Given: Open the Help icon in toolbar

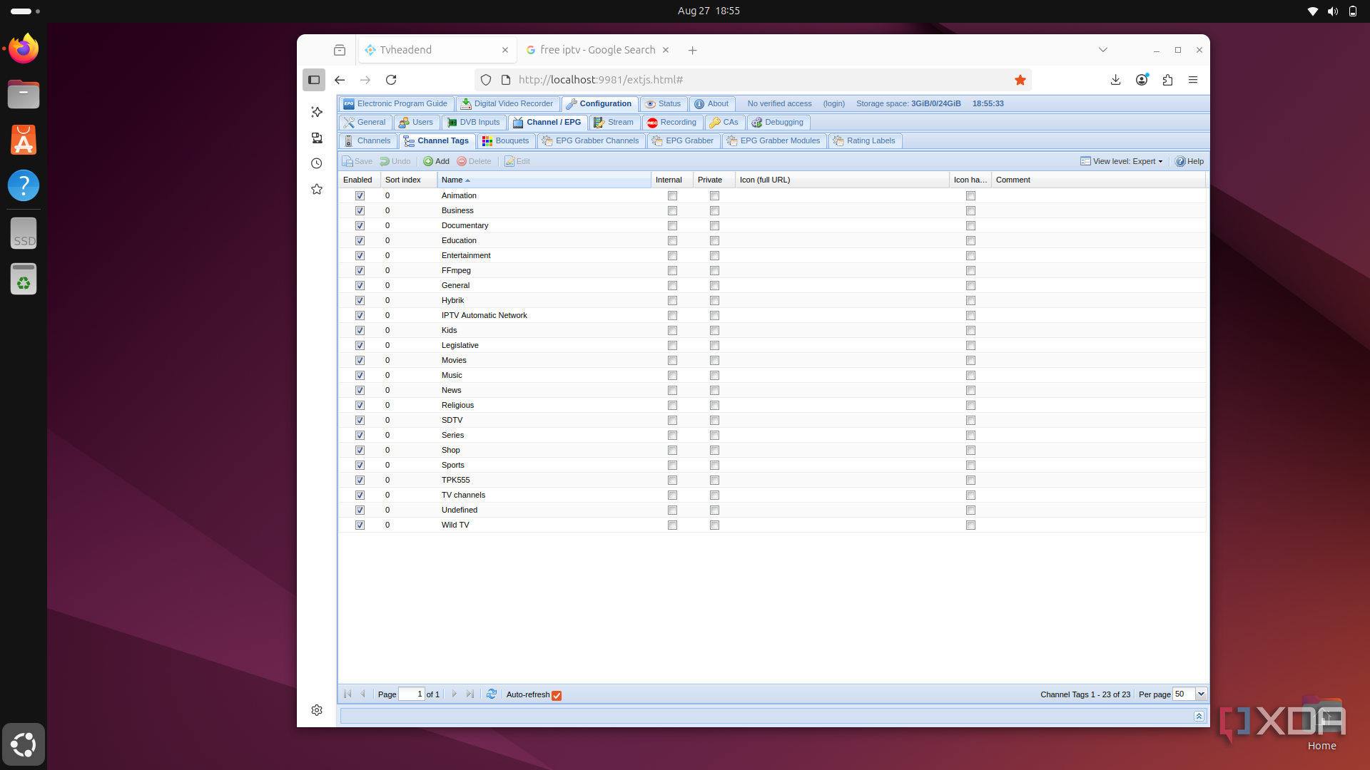Looking at the screenshot, I should tap(1180, 162).
